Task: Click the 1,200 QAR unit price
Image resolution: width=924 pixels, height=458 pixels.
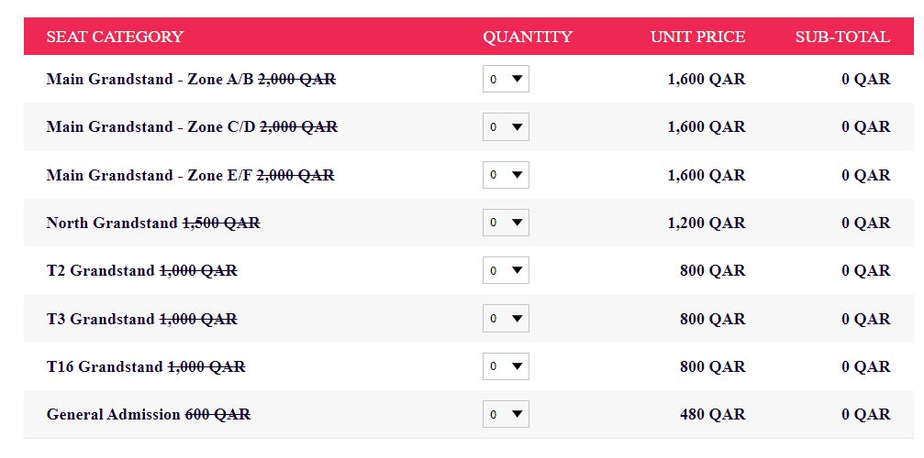Action: click(x=707, y=223)
